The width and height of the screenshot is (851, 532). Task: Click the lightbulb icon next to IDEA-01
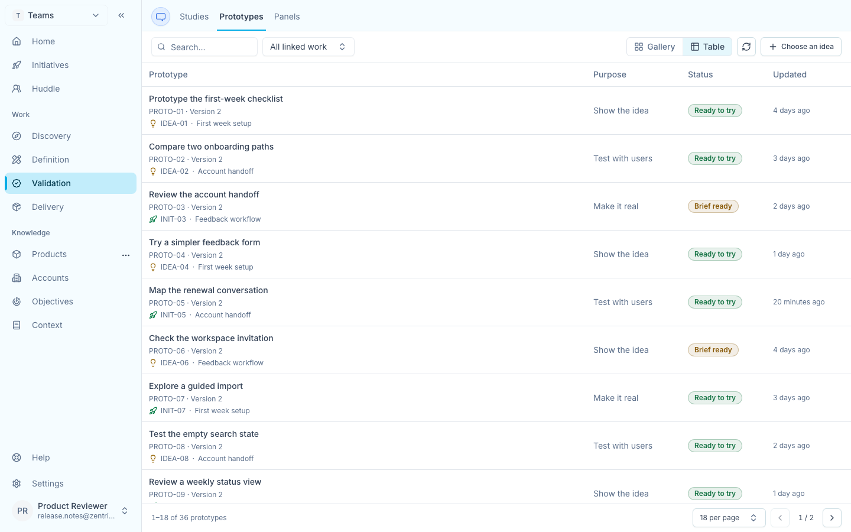click(153, 124)
